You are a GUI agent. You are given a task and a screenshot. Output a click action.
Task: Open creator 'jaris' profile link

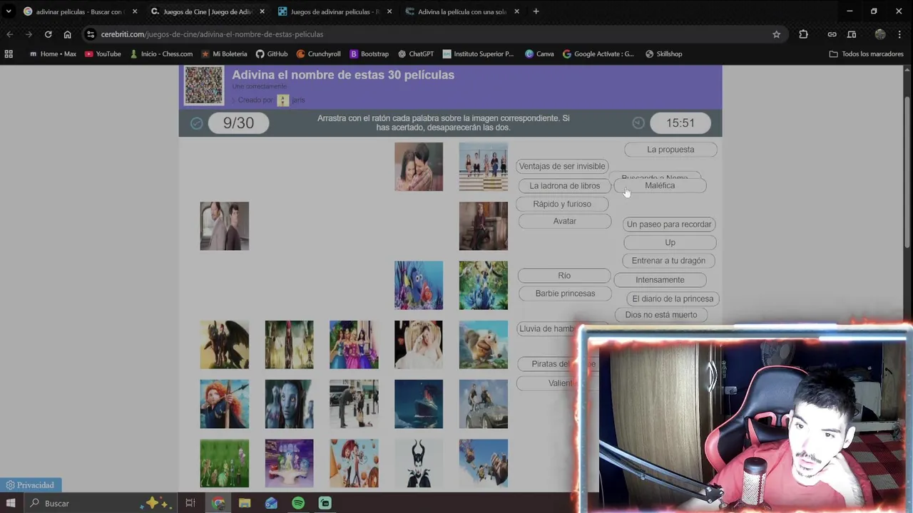298,100
